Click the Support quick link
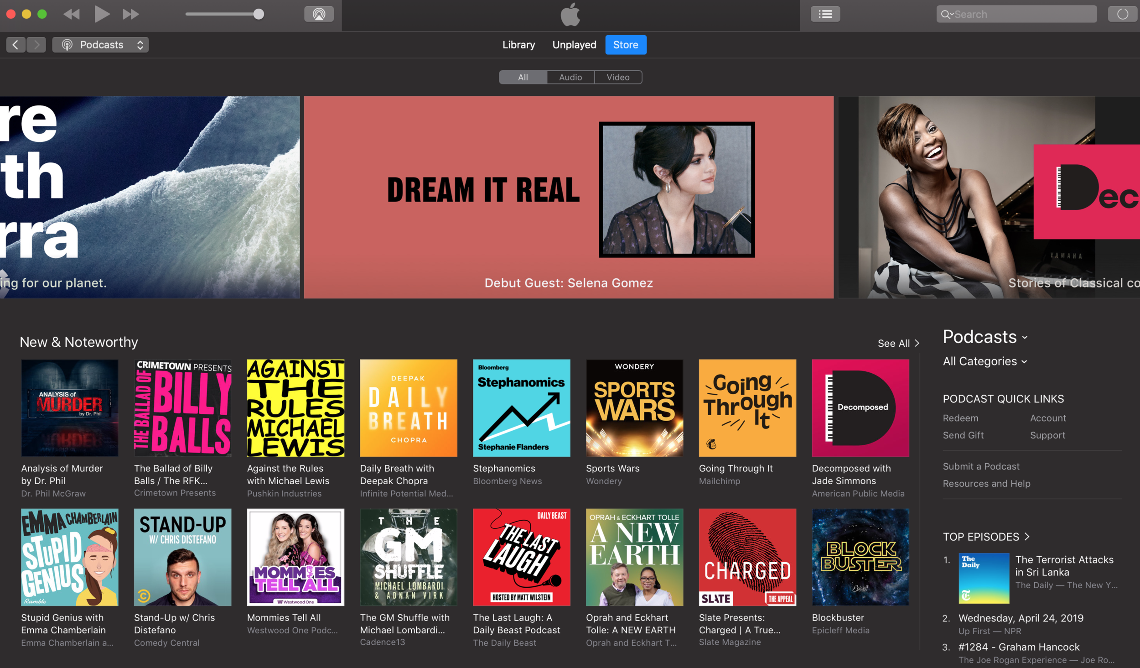This screenshot has width=1140, height=668. [1047, 435]
